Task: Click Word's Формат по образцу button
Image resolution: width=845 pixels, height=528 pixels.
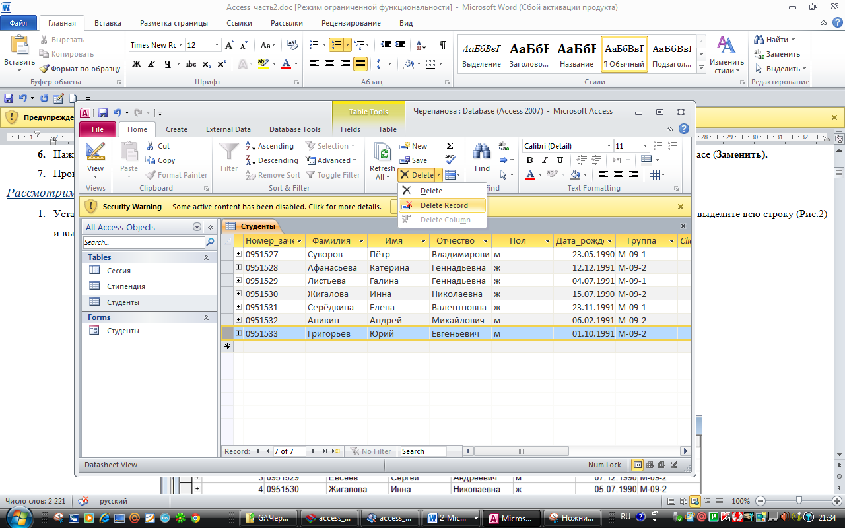Action: pyautogui.click(x=80, y=69)
